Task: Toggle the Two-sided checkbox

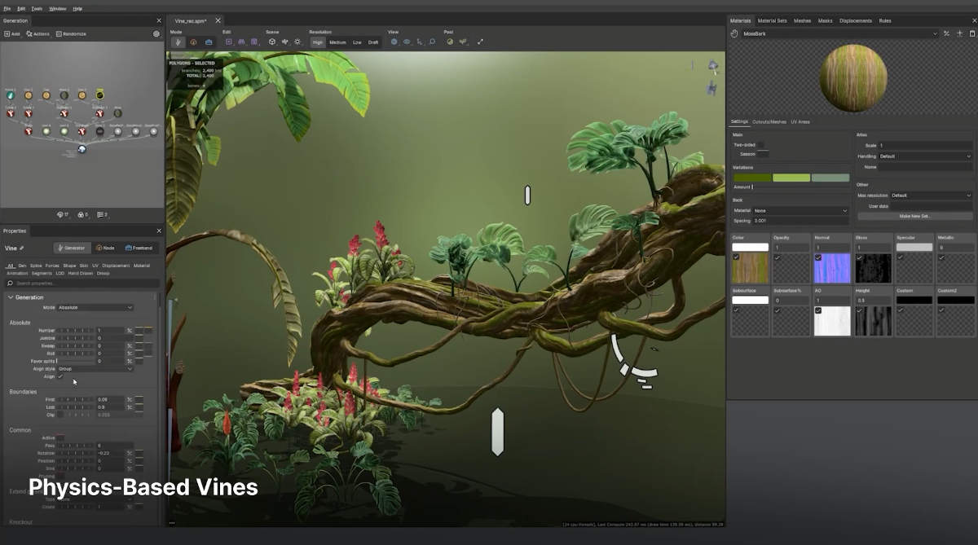Action: (760, 145)
